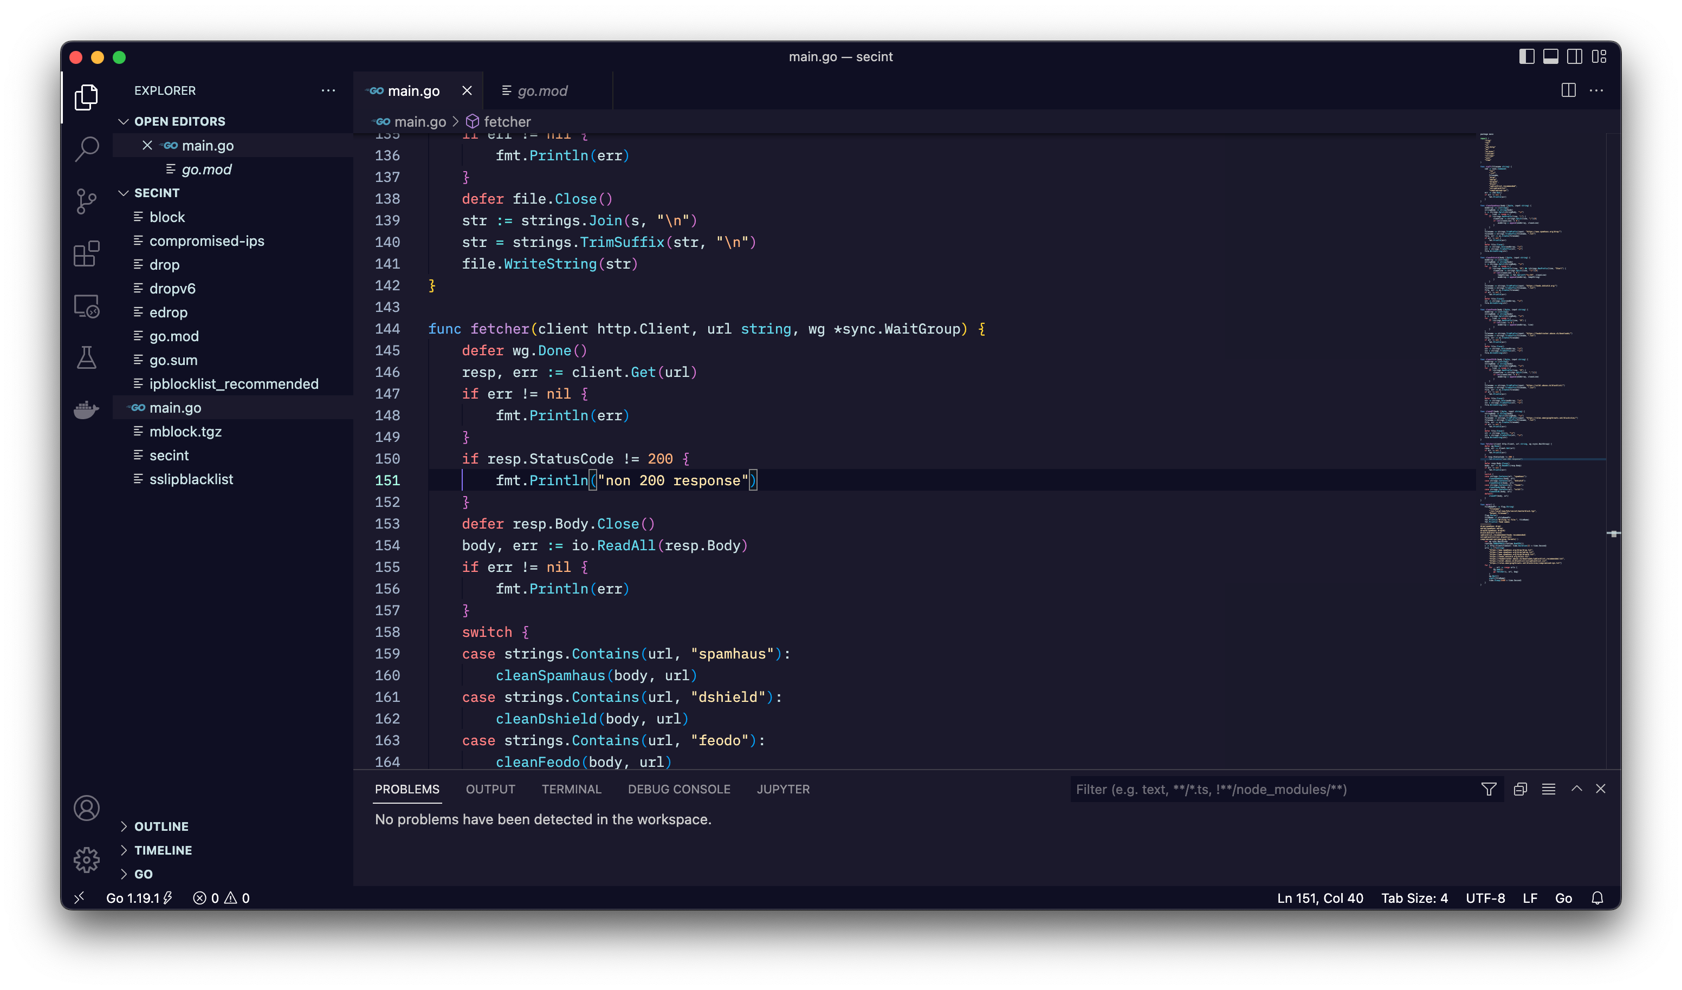Switch to the go.mod editor tab
This screenshot has height=990, width=1682.
pyautogui.click(x=542, y=91)
